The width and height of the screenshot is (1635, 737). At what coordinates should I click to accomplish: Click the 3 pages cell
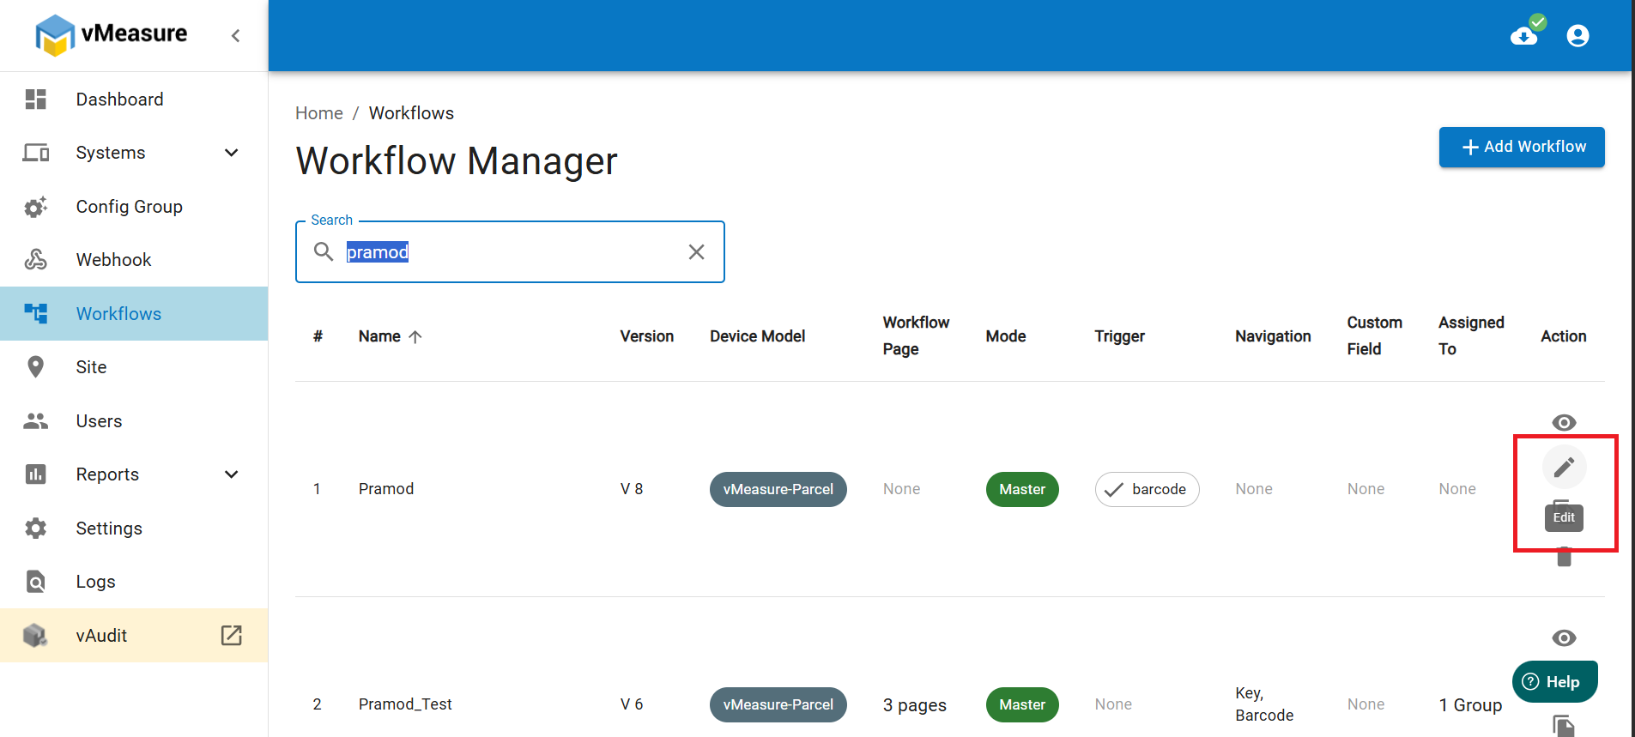(x=915, y=705)
